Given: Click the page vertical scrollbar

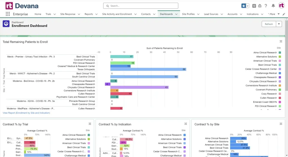Looking at the screenshot, I should tap(287, 55).
